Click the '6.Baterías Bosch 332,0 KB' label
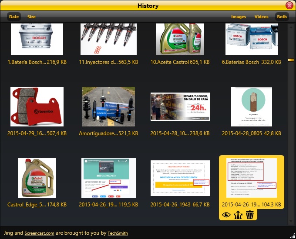The height and width of the screenshot is (239, 296). (x=252, y=62)
